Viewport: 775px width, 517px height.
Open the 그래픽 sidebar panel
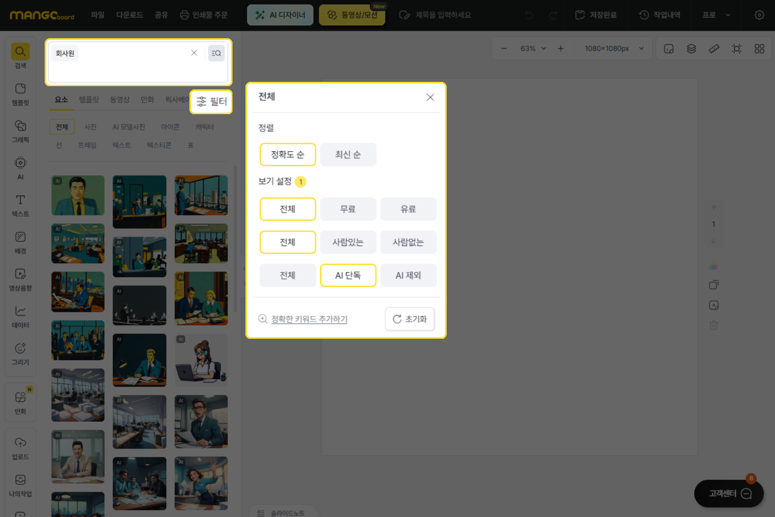point(20,131)
